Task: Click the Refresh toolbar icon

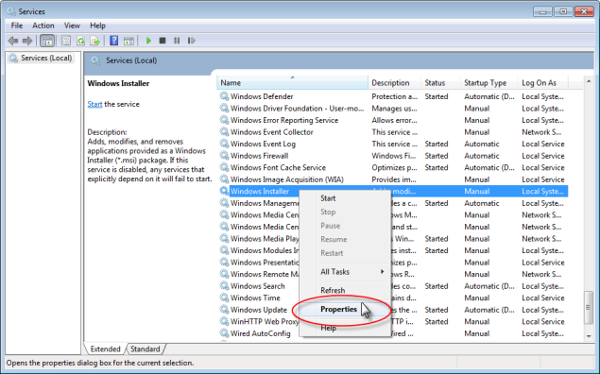Action: click(x=80, y=41)
